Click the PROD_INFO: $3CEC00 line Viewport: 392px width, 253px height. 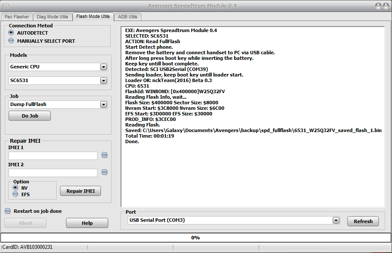151,119
